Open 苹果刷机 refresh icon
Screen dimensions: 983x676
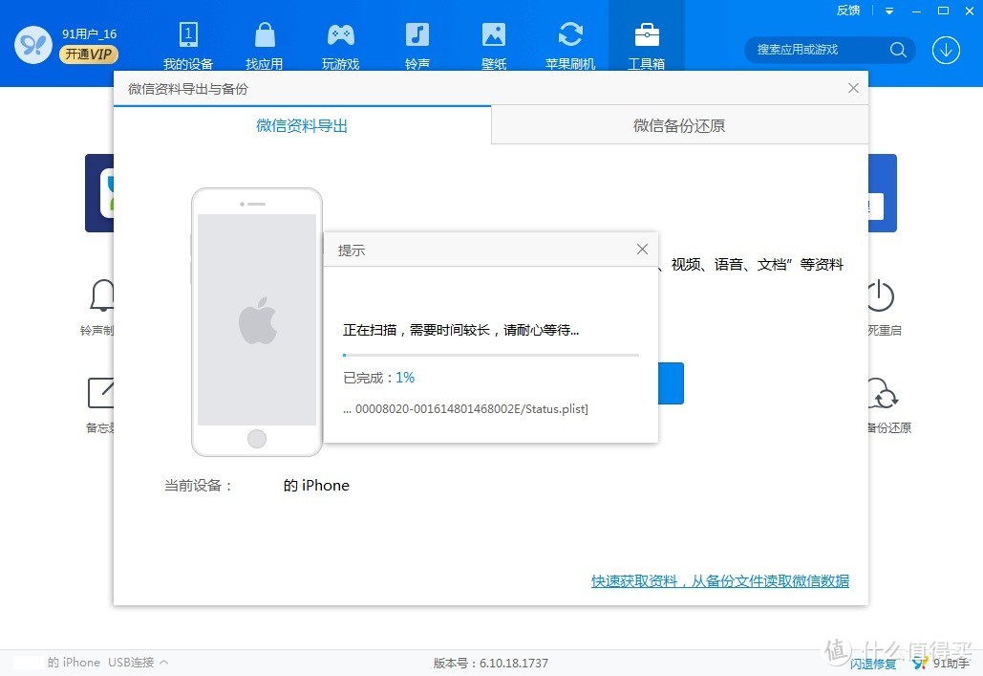tap(570, 33)
